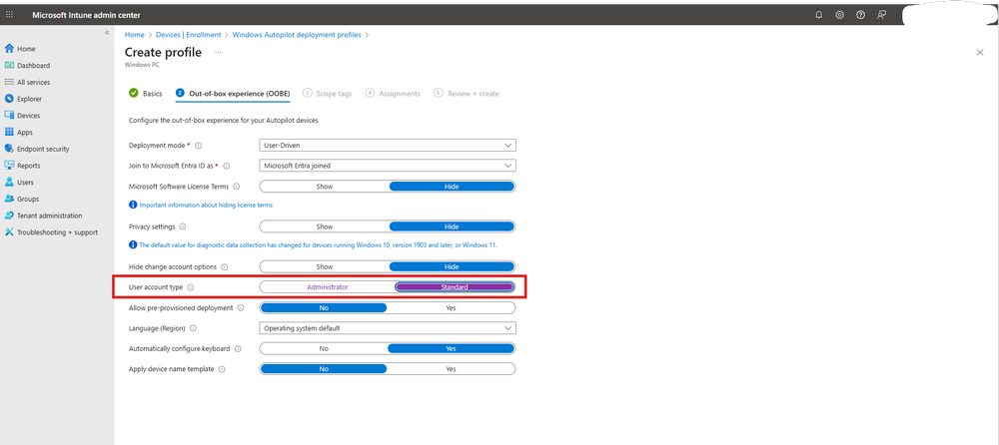
Task: Click info icon next to Deployment mode
Action: 198,146
